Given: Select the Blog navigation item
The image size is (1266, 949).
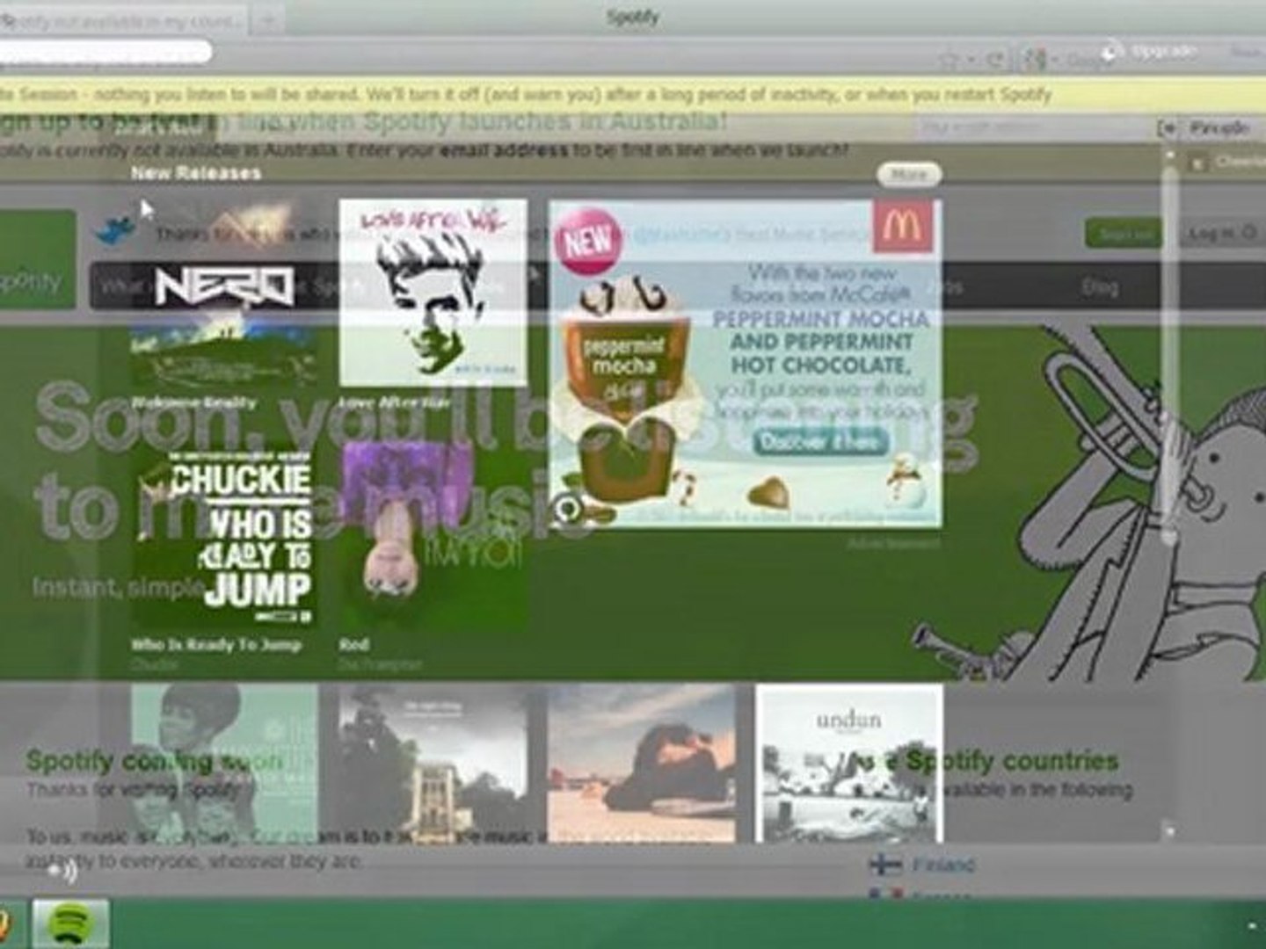Looking at the screenshot, I should coord(1099,287).
